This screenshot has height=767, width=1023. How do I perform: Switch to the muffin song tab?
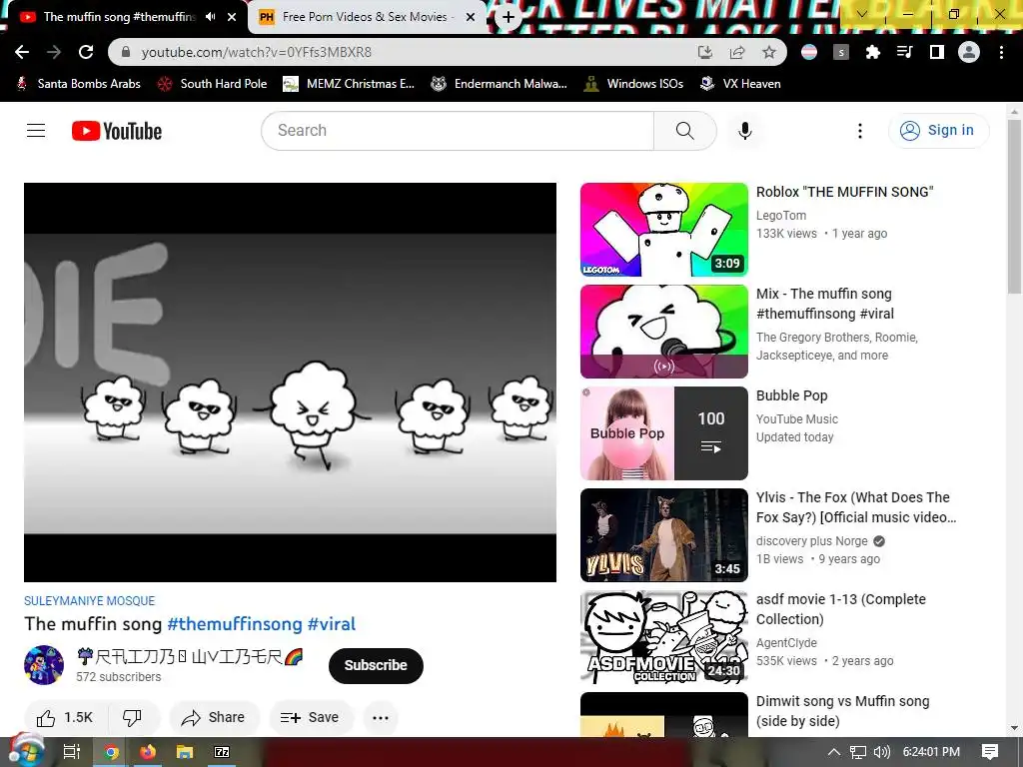click(x=121, y=17)
